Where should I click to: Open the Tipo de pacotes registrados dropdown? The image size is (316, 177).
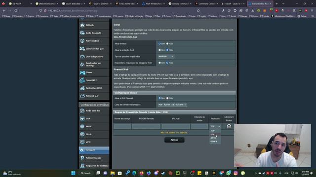(166, 57)
